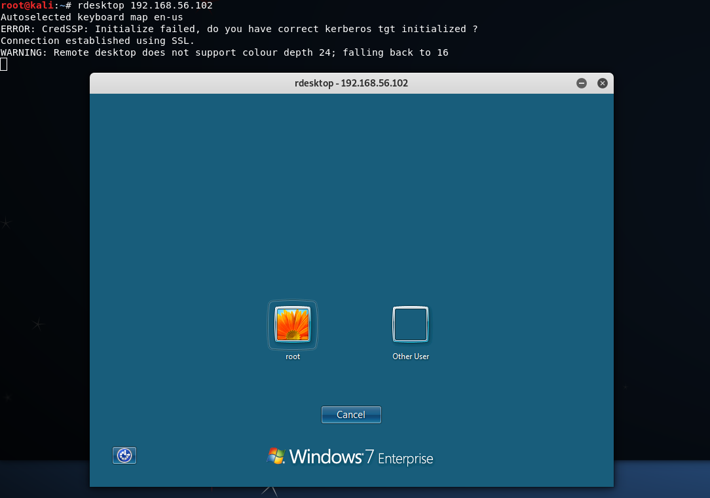Open the Ease of Access button
Screen dimensions: 710x498
click(124, 455)
